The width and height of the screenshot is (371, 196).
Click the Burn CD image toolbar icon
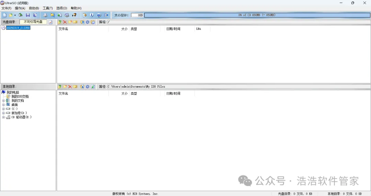[x=74, y=15]
